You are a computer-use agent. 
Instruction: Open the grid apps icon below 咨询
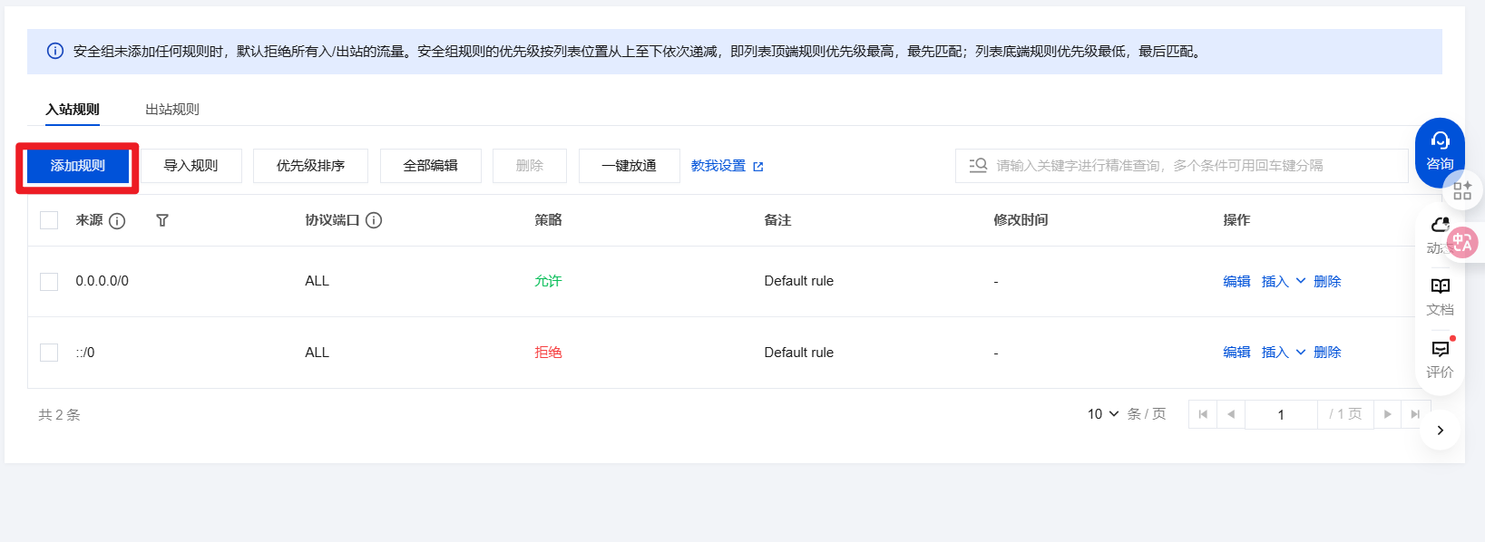(1462, 190)
